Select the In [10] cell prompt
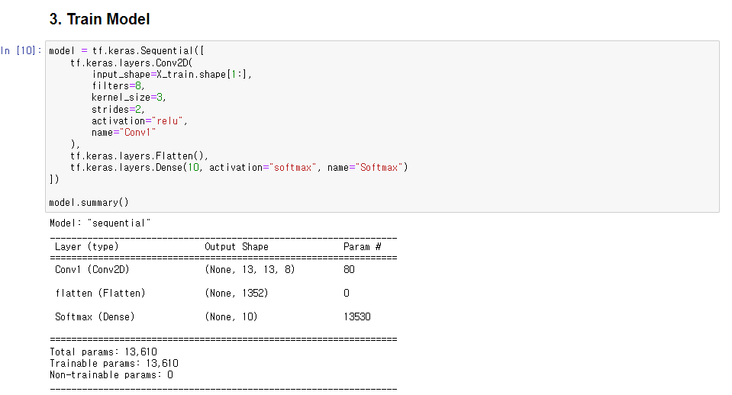This screenshot has width=732, height=395. 21,50
